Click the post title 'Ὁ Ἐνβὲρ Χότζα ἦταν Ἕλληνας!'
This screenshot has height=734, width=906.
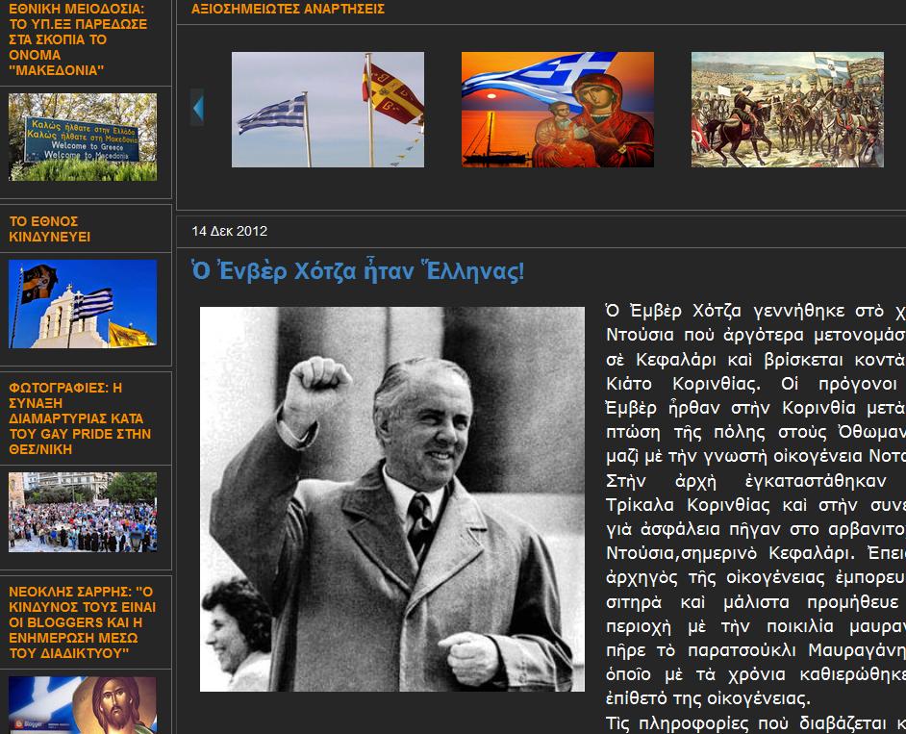click(x=358, y=272)
